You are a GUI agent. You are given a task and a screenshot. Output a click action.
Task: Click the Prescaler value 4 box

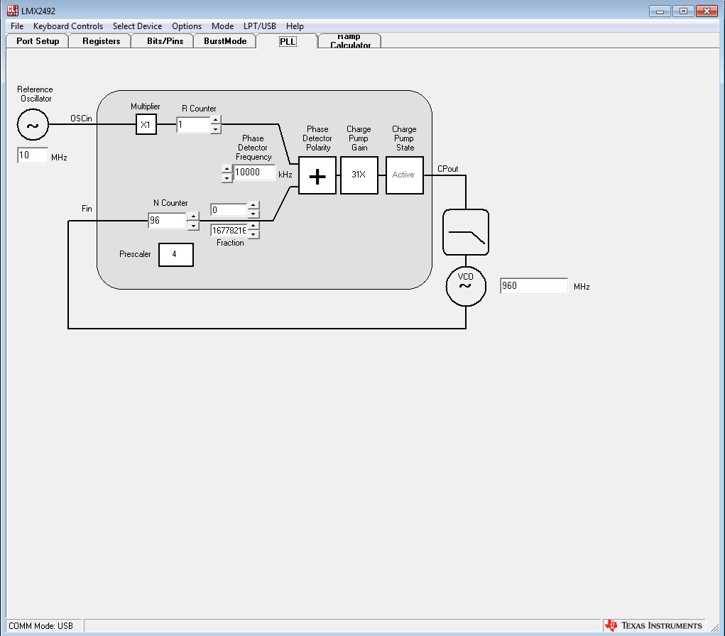click(x=176, y=255)
